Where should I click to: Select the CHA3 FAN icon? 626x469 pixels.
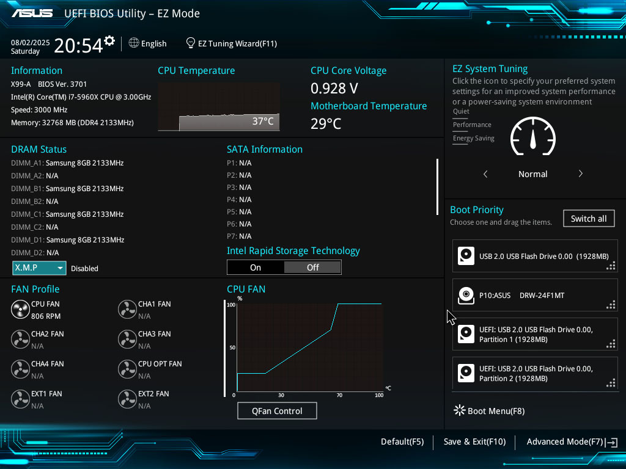(x=127, y=340)
